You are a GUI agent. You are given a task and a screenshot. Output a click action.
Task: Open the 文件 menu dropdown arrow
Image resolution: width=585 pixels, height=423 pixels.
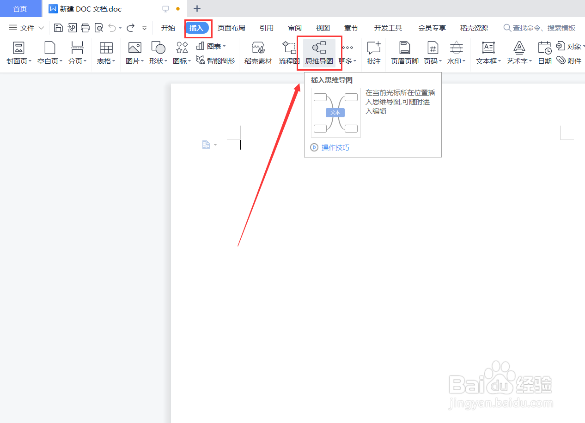41,28
